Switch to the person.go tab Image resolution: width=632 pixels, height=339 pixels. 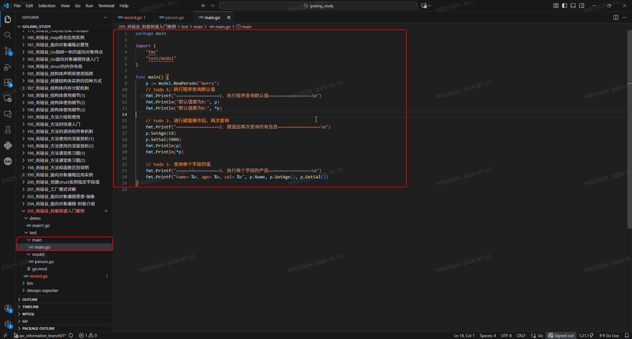pyautogui.click(x=174, y=17)
